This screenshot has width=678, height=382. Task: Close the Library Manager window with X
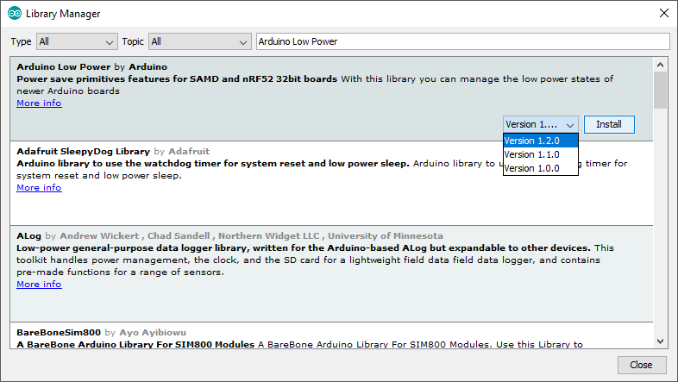pyautogui.click(x=662, y=14)
